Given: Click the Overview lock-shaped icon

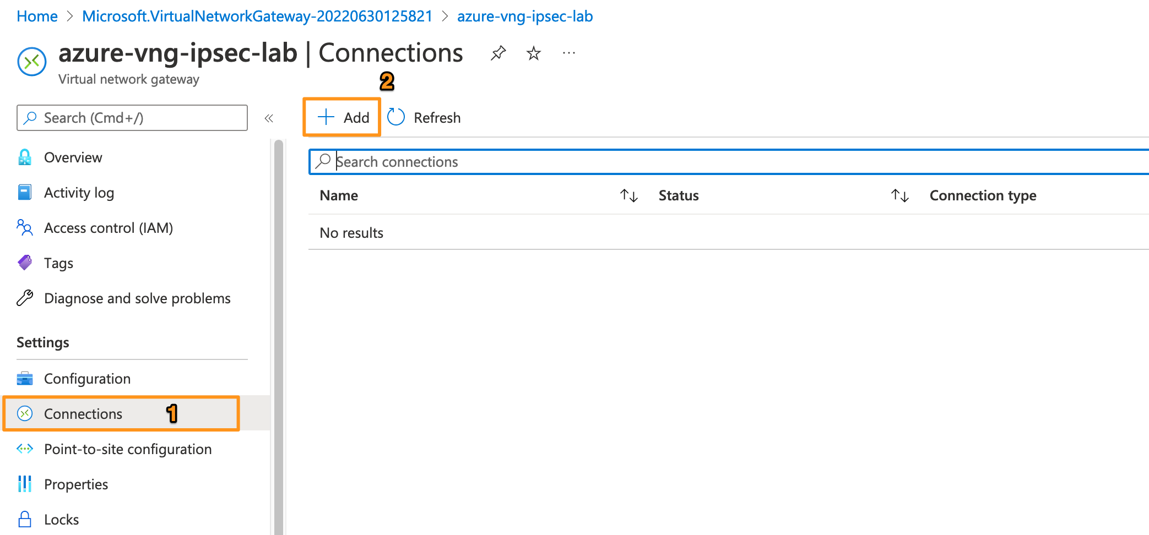Looking at the screenshot, I should click(x=25, y=157).
